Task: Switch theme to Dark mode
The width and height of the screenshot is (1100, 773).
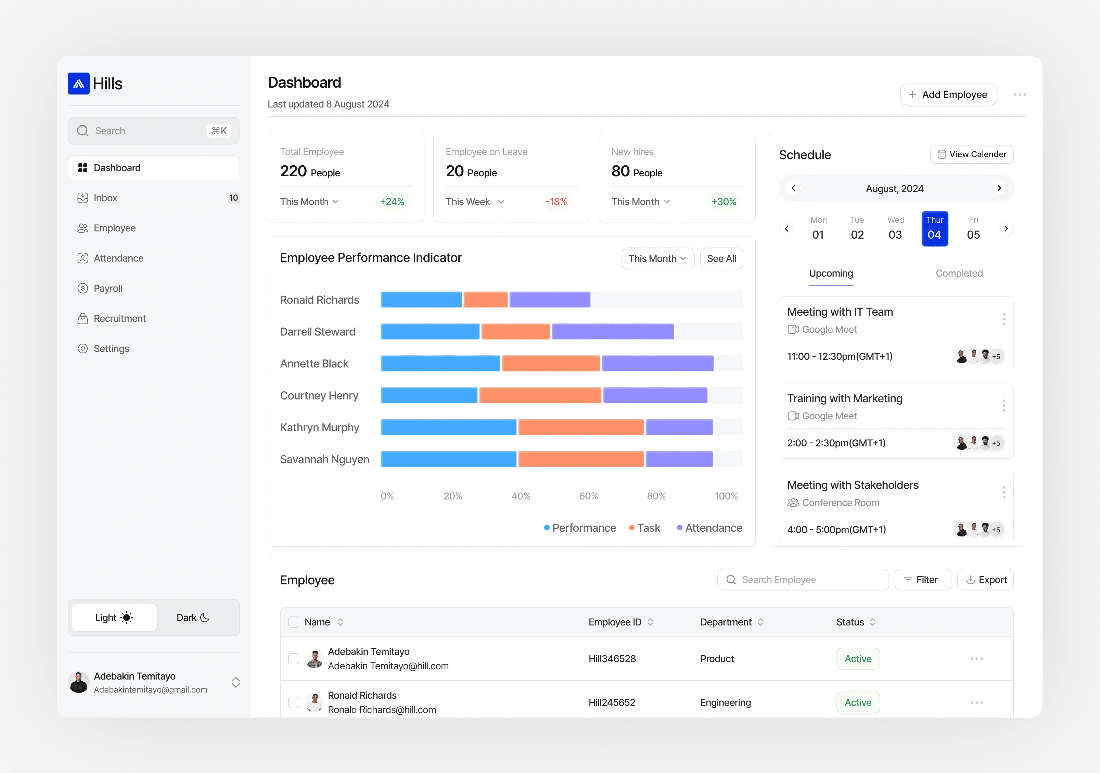Action: 193,618
